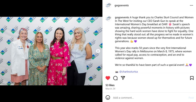196x102 pixels.
Task: Unlike the post with the red heart
Action: [108, 78]
